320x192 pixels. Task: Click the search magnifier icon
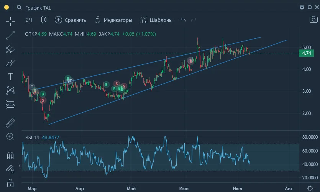click(x=19, y=8)
